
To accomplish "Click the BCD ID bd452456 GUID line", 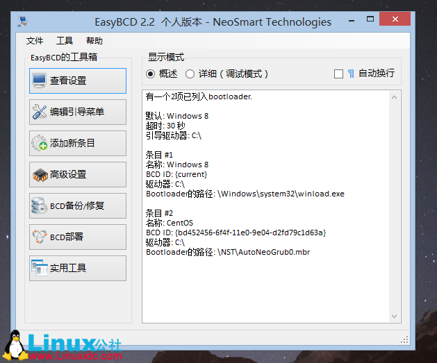I will click(236, 233).
